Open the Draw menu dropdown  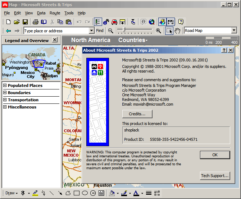(12, 193)
